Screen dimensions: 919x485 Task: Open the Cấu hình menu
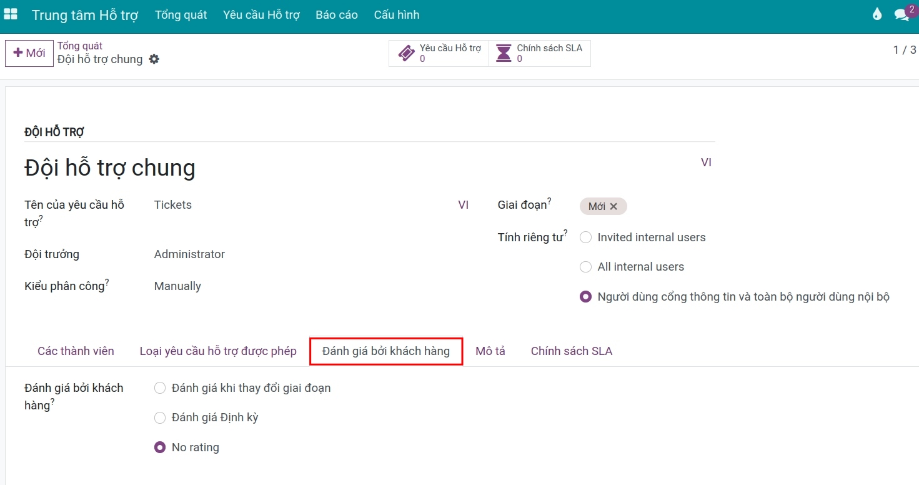pyautogui.click(x=397, y=14)
